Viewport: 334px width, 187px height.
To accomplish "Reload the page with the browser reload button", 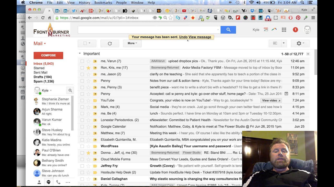I will click(x=43, y=18).
